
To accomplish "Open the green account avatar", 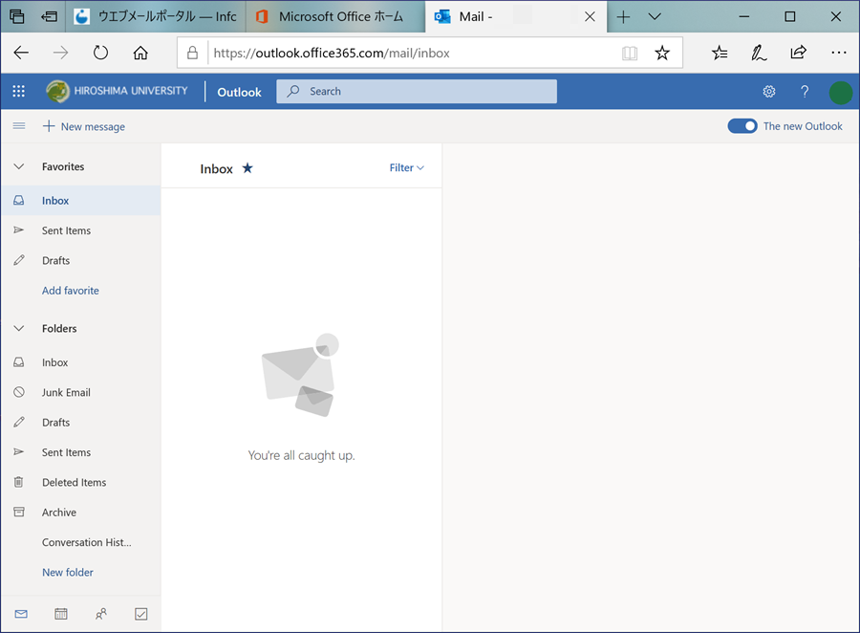I will pyautogui.click(x=840, y=92).
